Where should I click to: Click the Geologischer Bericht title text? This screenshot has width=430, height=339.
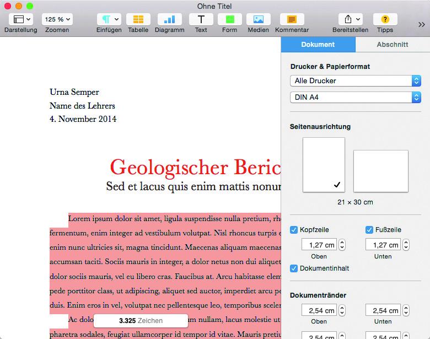click(x=196, y=168)
